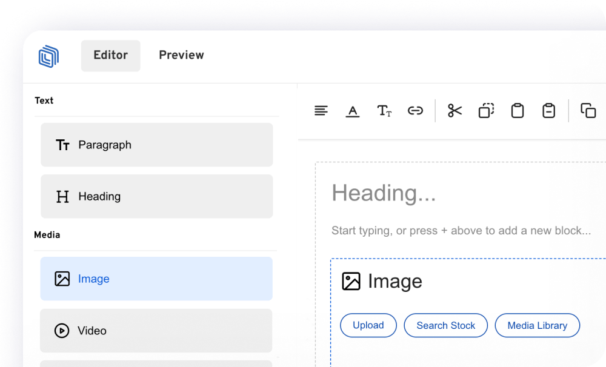606x367 pixels.
Task: Add a Video block from sidebar
Action: click(156, 330)
